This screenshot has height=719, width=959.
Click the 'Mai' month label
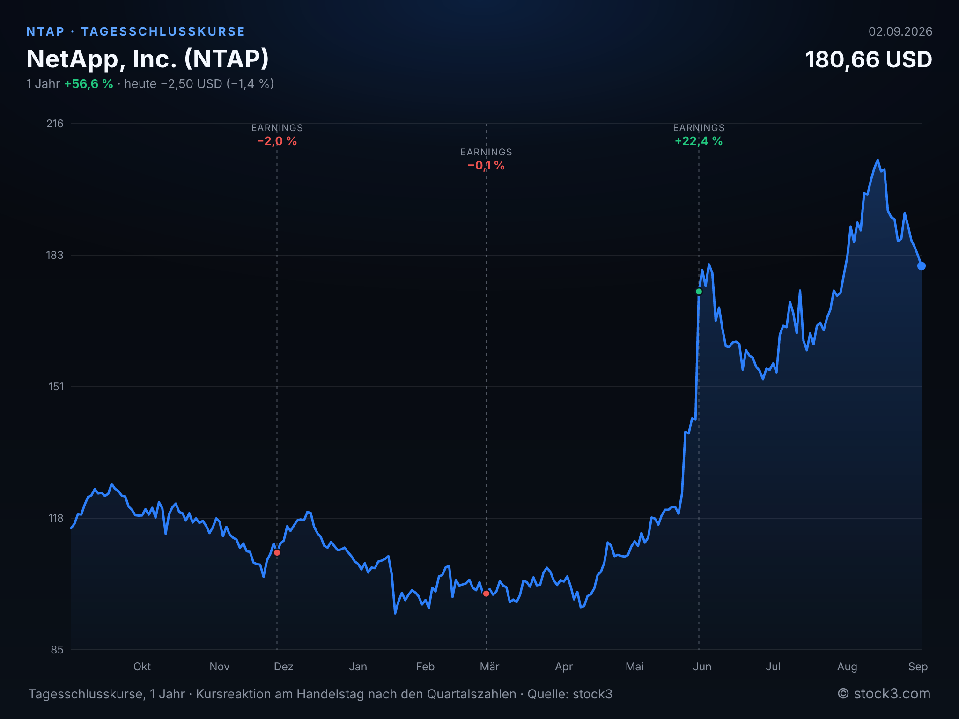[x=634, y=667]
